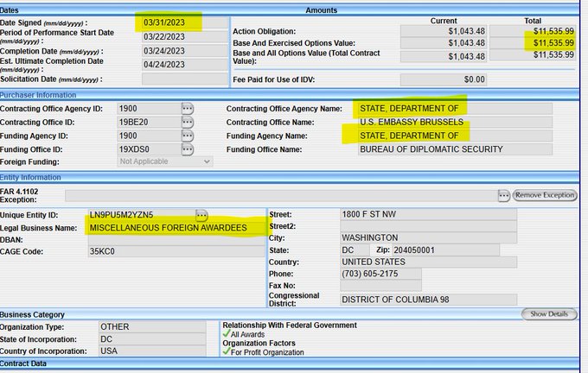Viewport: 588px width, 373px height.
Task: Click the Contracting Office Name field
Action: (455, 123)
